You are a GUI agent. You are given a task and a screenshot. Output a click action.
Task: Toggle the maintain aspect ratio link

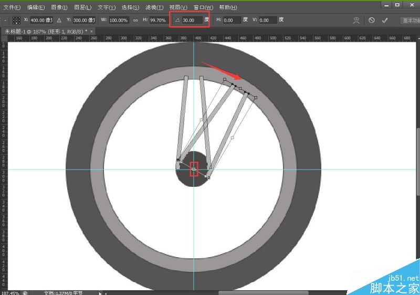(x=135, y=20)
